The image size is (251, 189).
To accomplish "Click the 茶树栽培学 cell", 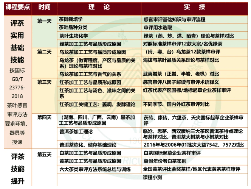I will click(99, 19).
